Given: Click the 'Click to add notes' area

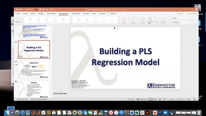Looking at the screenshot, I should click(x=60, y=93).
